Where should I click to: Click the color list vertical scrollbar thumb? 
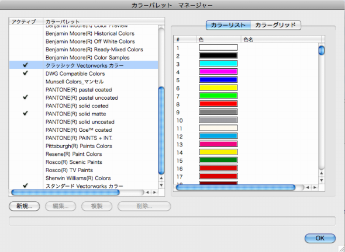(x=322, y=50)
